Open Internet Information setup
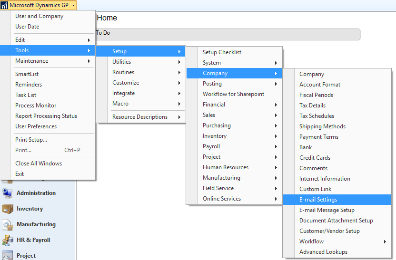 coord(337,179)
